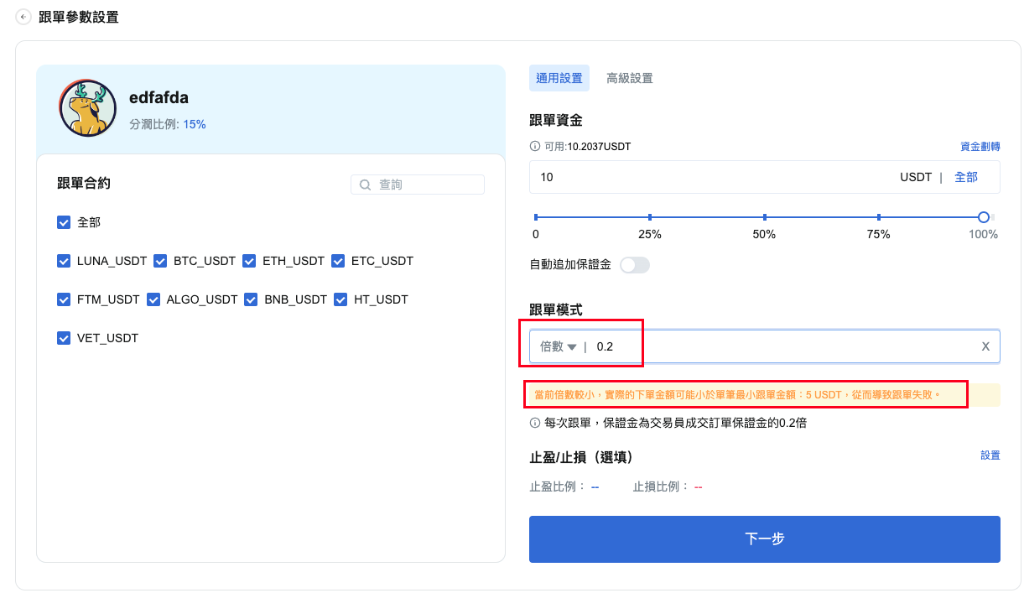This screenshot has width=1024, height=593.
Task: Go back using the header arrow icon
Action: point(23,17)
